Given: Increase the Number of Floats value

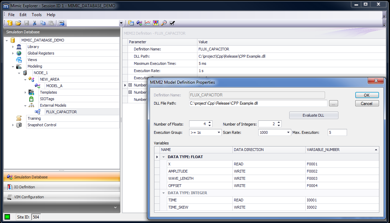Looking at the screenshot, I should tap(210, 122).
